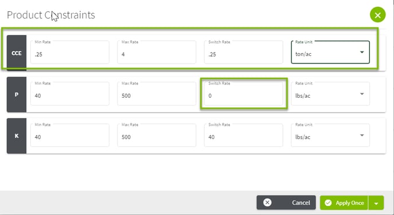Image resolution: width=394 pixels, height=215 pixels.
Task: Click the Product Constraints title
Action: click(x=51, y=15)
